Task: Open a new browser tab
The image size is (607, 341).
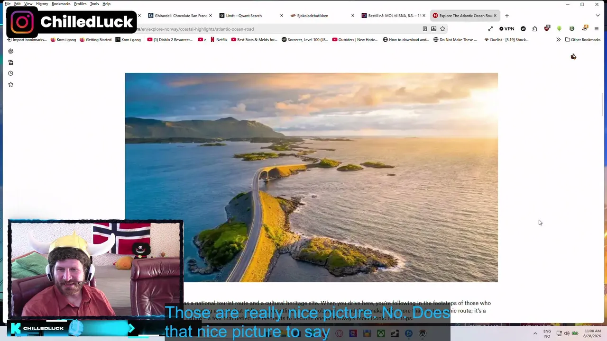Action: pos(507,16)
